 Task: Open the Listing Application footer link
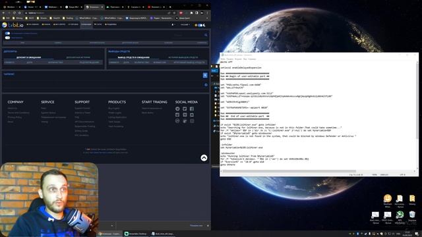[x=117, y=117]
